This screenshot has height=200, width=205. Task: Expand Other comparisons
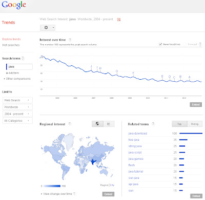click(17, 79)
